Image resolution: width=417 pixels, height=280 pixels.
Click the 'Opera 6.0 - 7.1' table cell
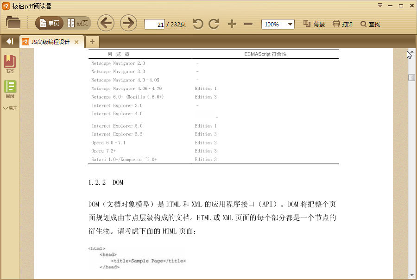coord(108,143)
